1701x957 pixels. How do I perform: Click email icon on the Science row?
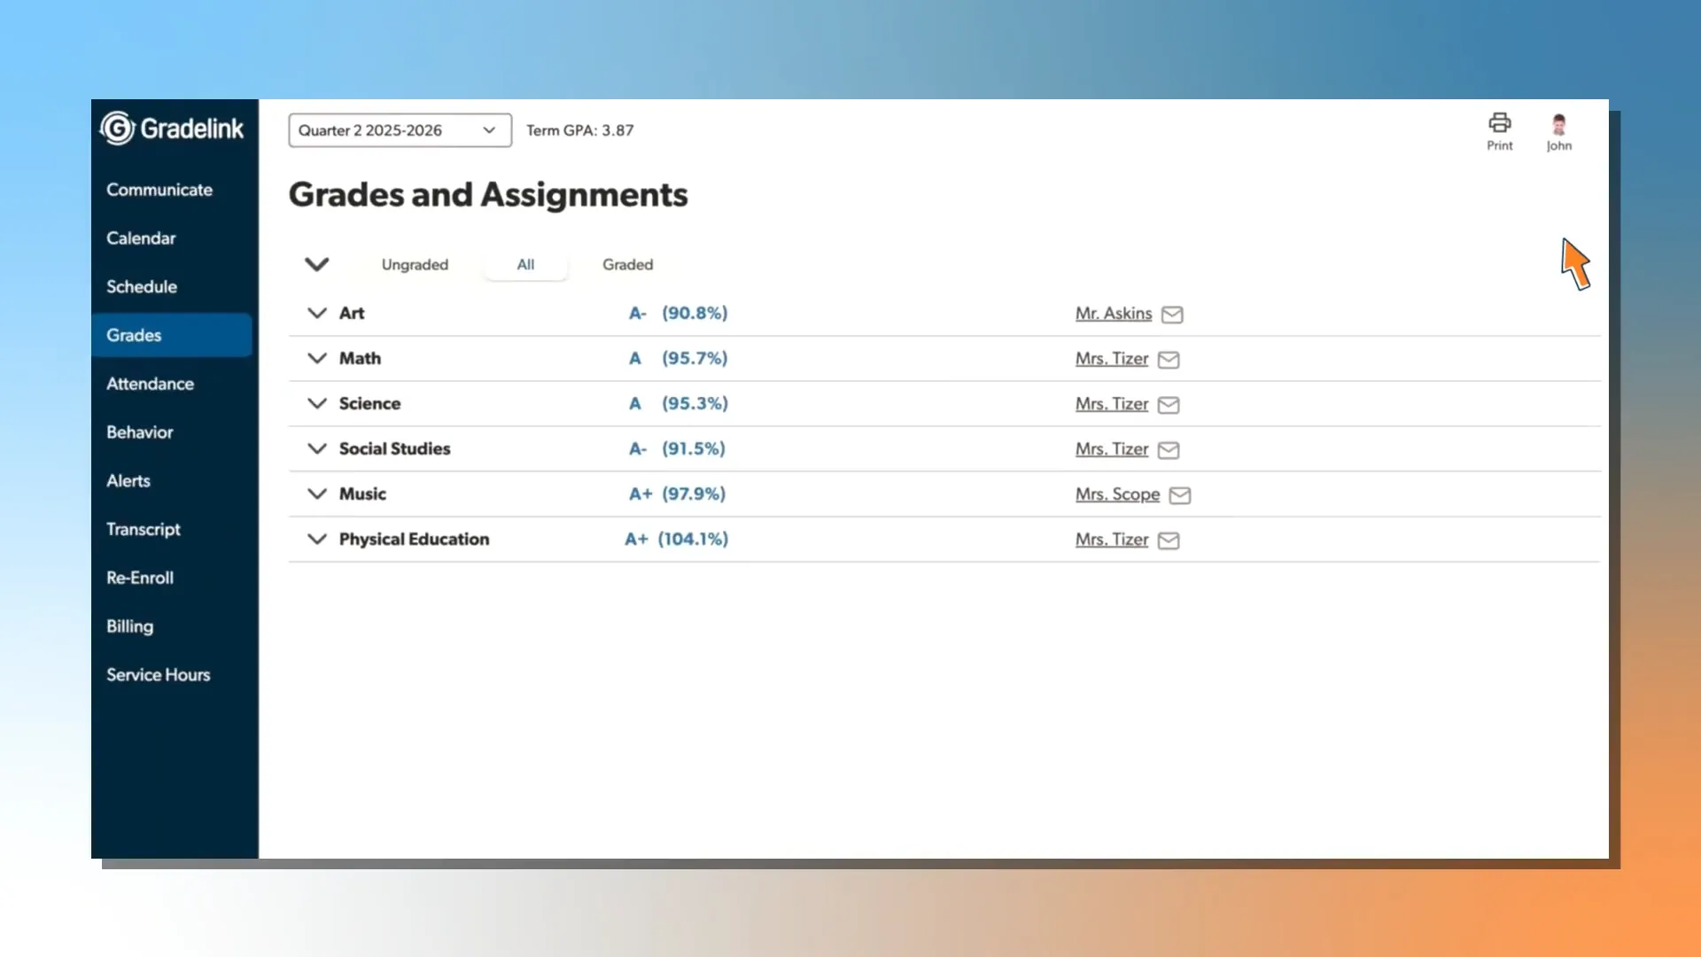tap(1169, 405)
